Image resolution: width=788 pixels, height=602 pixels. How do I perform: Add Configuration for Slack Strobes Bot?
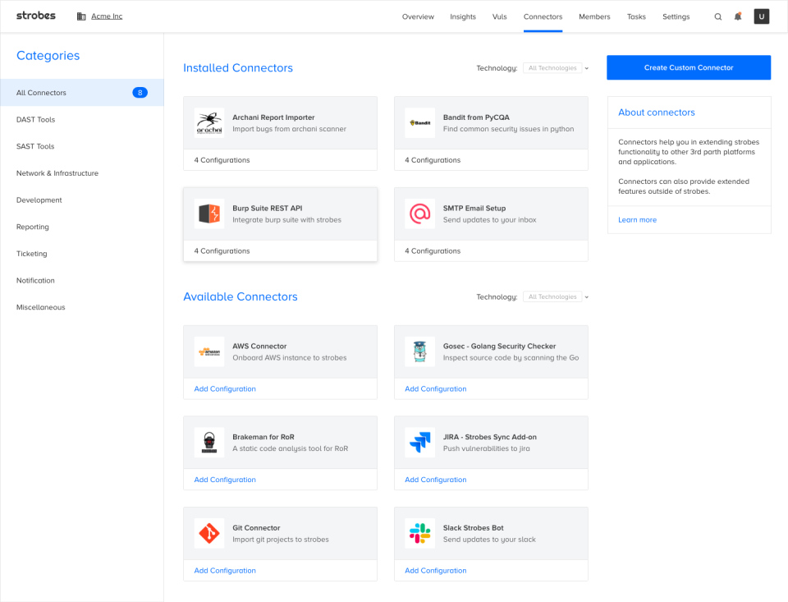[436, 570]
